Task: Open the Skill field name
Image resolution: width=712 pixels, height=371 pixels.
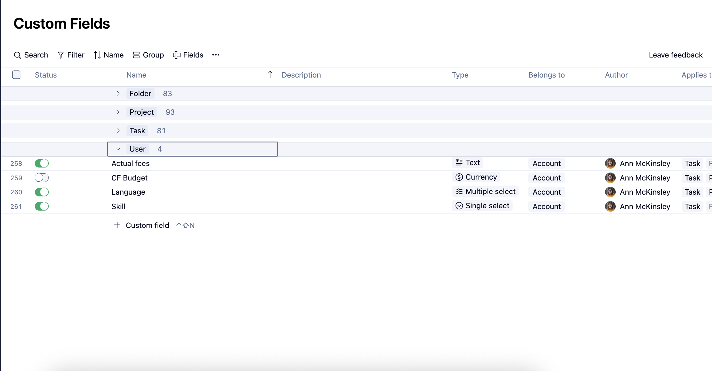Action: (x=118, y=206)
